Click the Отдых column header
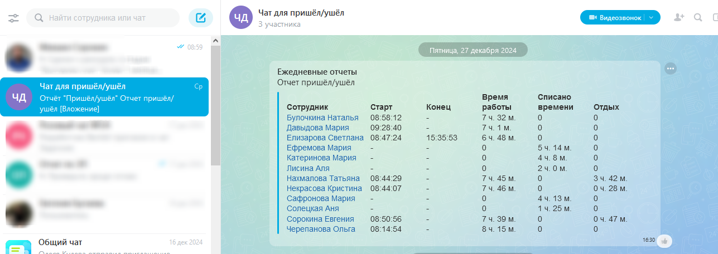This screenshot has height=254, width=718. click(x=606, y=107)
